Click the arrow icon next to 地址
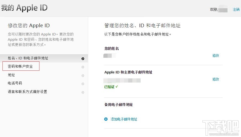This screenshot has height=137, width=241. pyautogui.click(x=83, y=76)
